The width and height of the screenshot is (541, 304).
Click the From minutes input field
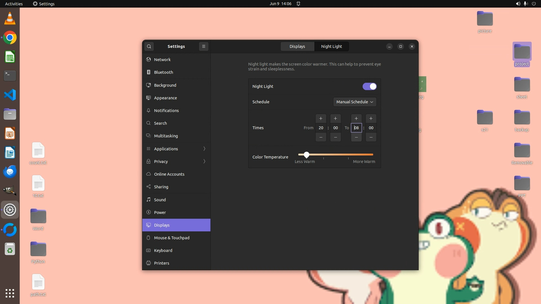[335, 128]
